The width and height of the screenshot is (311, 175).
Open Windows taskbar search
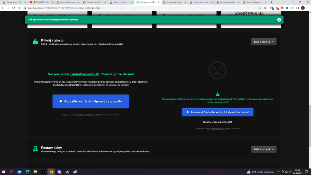point(11,172)
